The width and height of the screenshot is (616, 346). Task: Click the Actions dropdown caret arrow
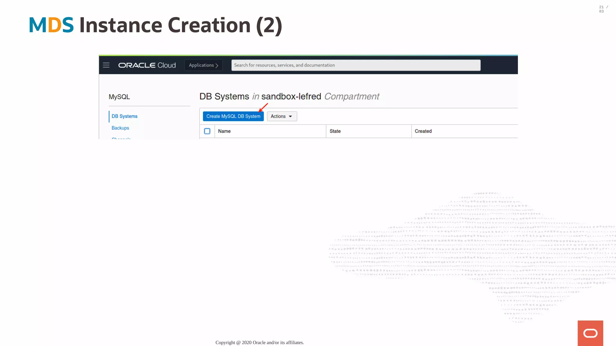pos(290,117)
